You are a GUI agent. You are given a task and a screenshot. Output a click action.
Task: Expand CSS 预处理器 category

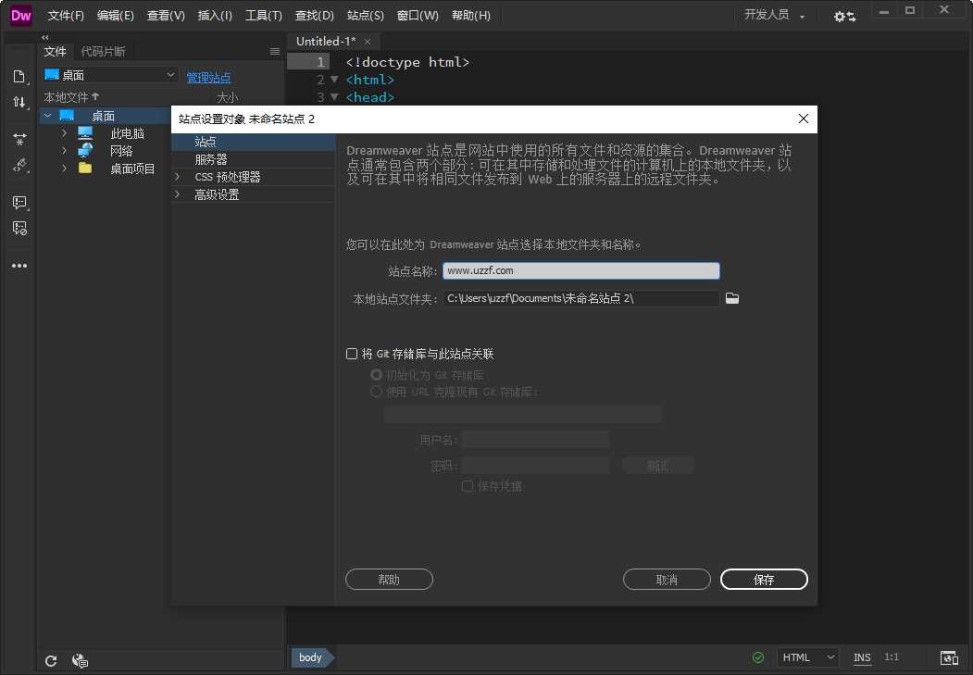coord(178,177)
